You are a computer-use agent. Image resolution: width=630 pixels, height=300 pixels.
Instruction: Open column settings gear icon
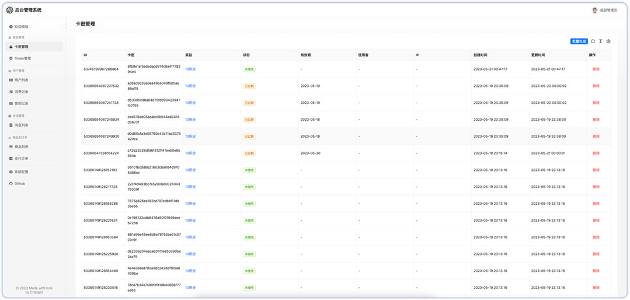coord(608,41)
